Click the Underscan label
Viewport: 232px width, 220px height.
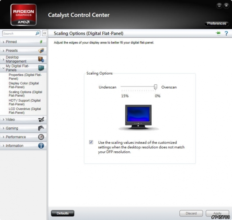107,87
